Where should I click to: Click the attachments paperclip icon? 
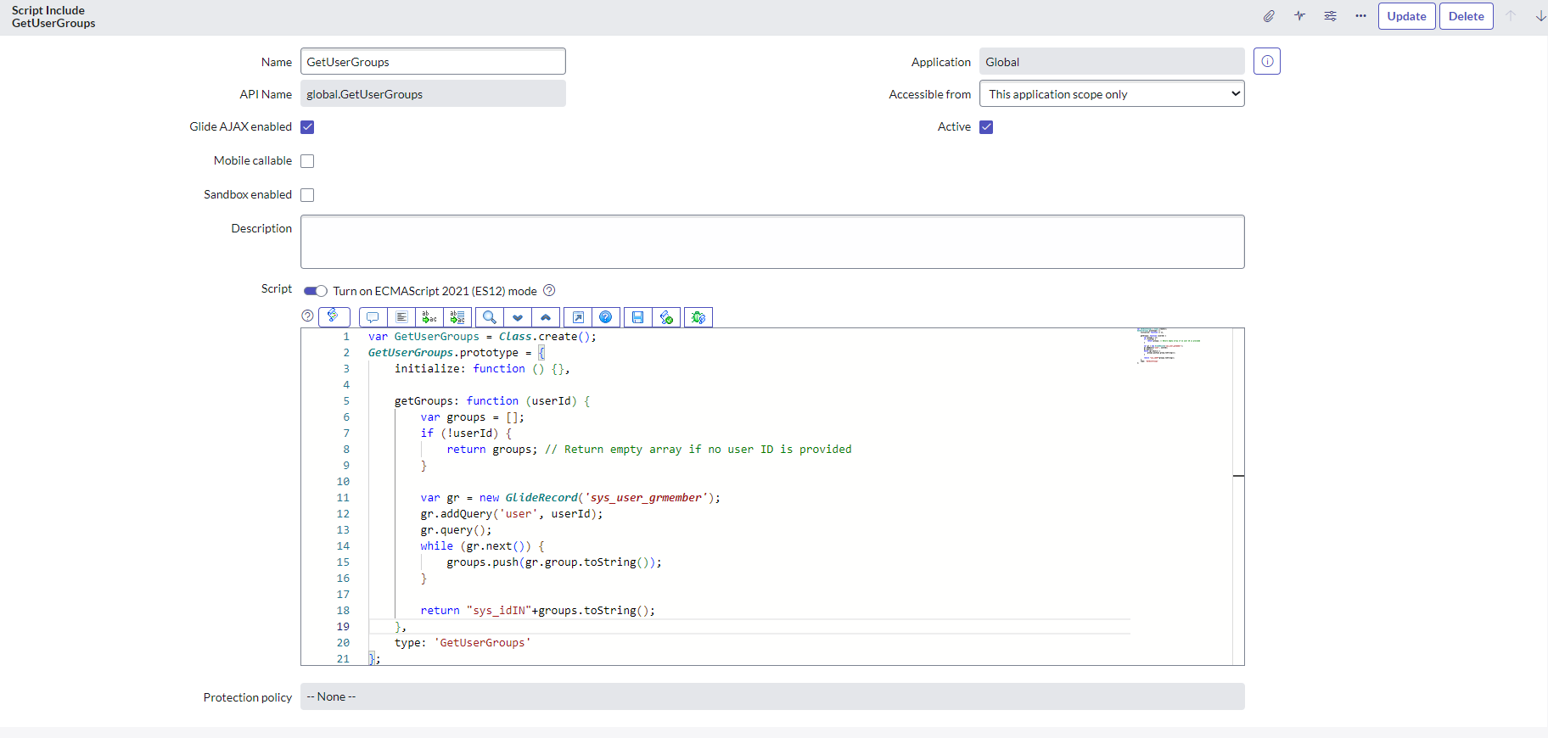click(x=1269, y=16)
